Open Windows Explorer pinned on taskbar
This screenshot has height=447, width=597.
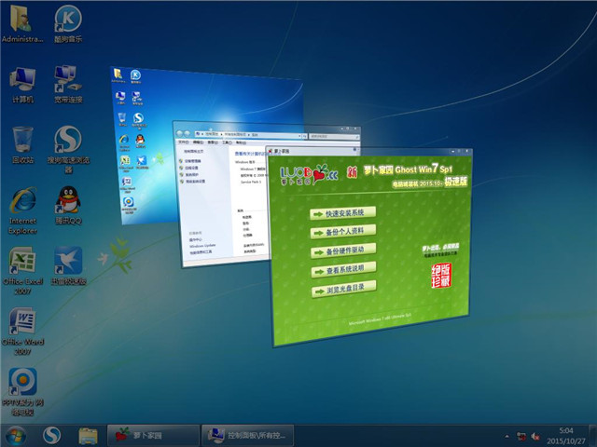(88, 436)
